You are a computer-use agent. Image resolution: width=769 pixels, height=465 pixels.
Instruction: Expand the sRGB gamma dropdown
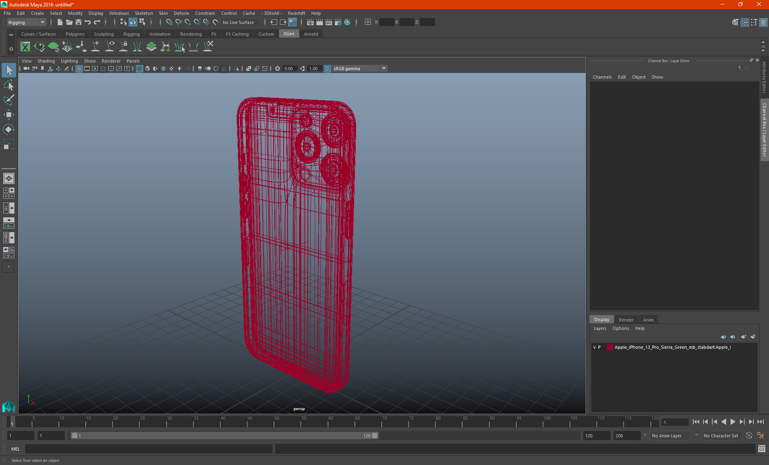pos(384,68)
